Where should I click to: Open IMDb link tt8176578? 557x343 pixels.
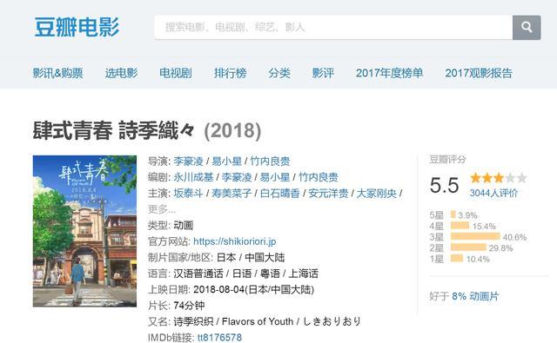pos(219,337)
